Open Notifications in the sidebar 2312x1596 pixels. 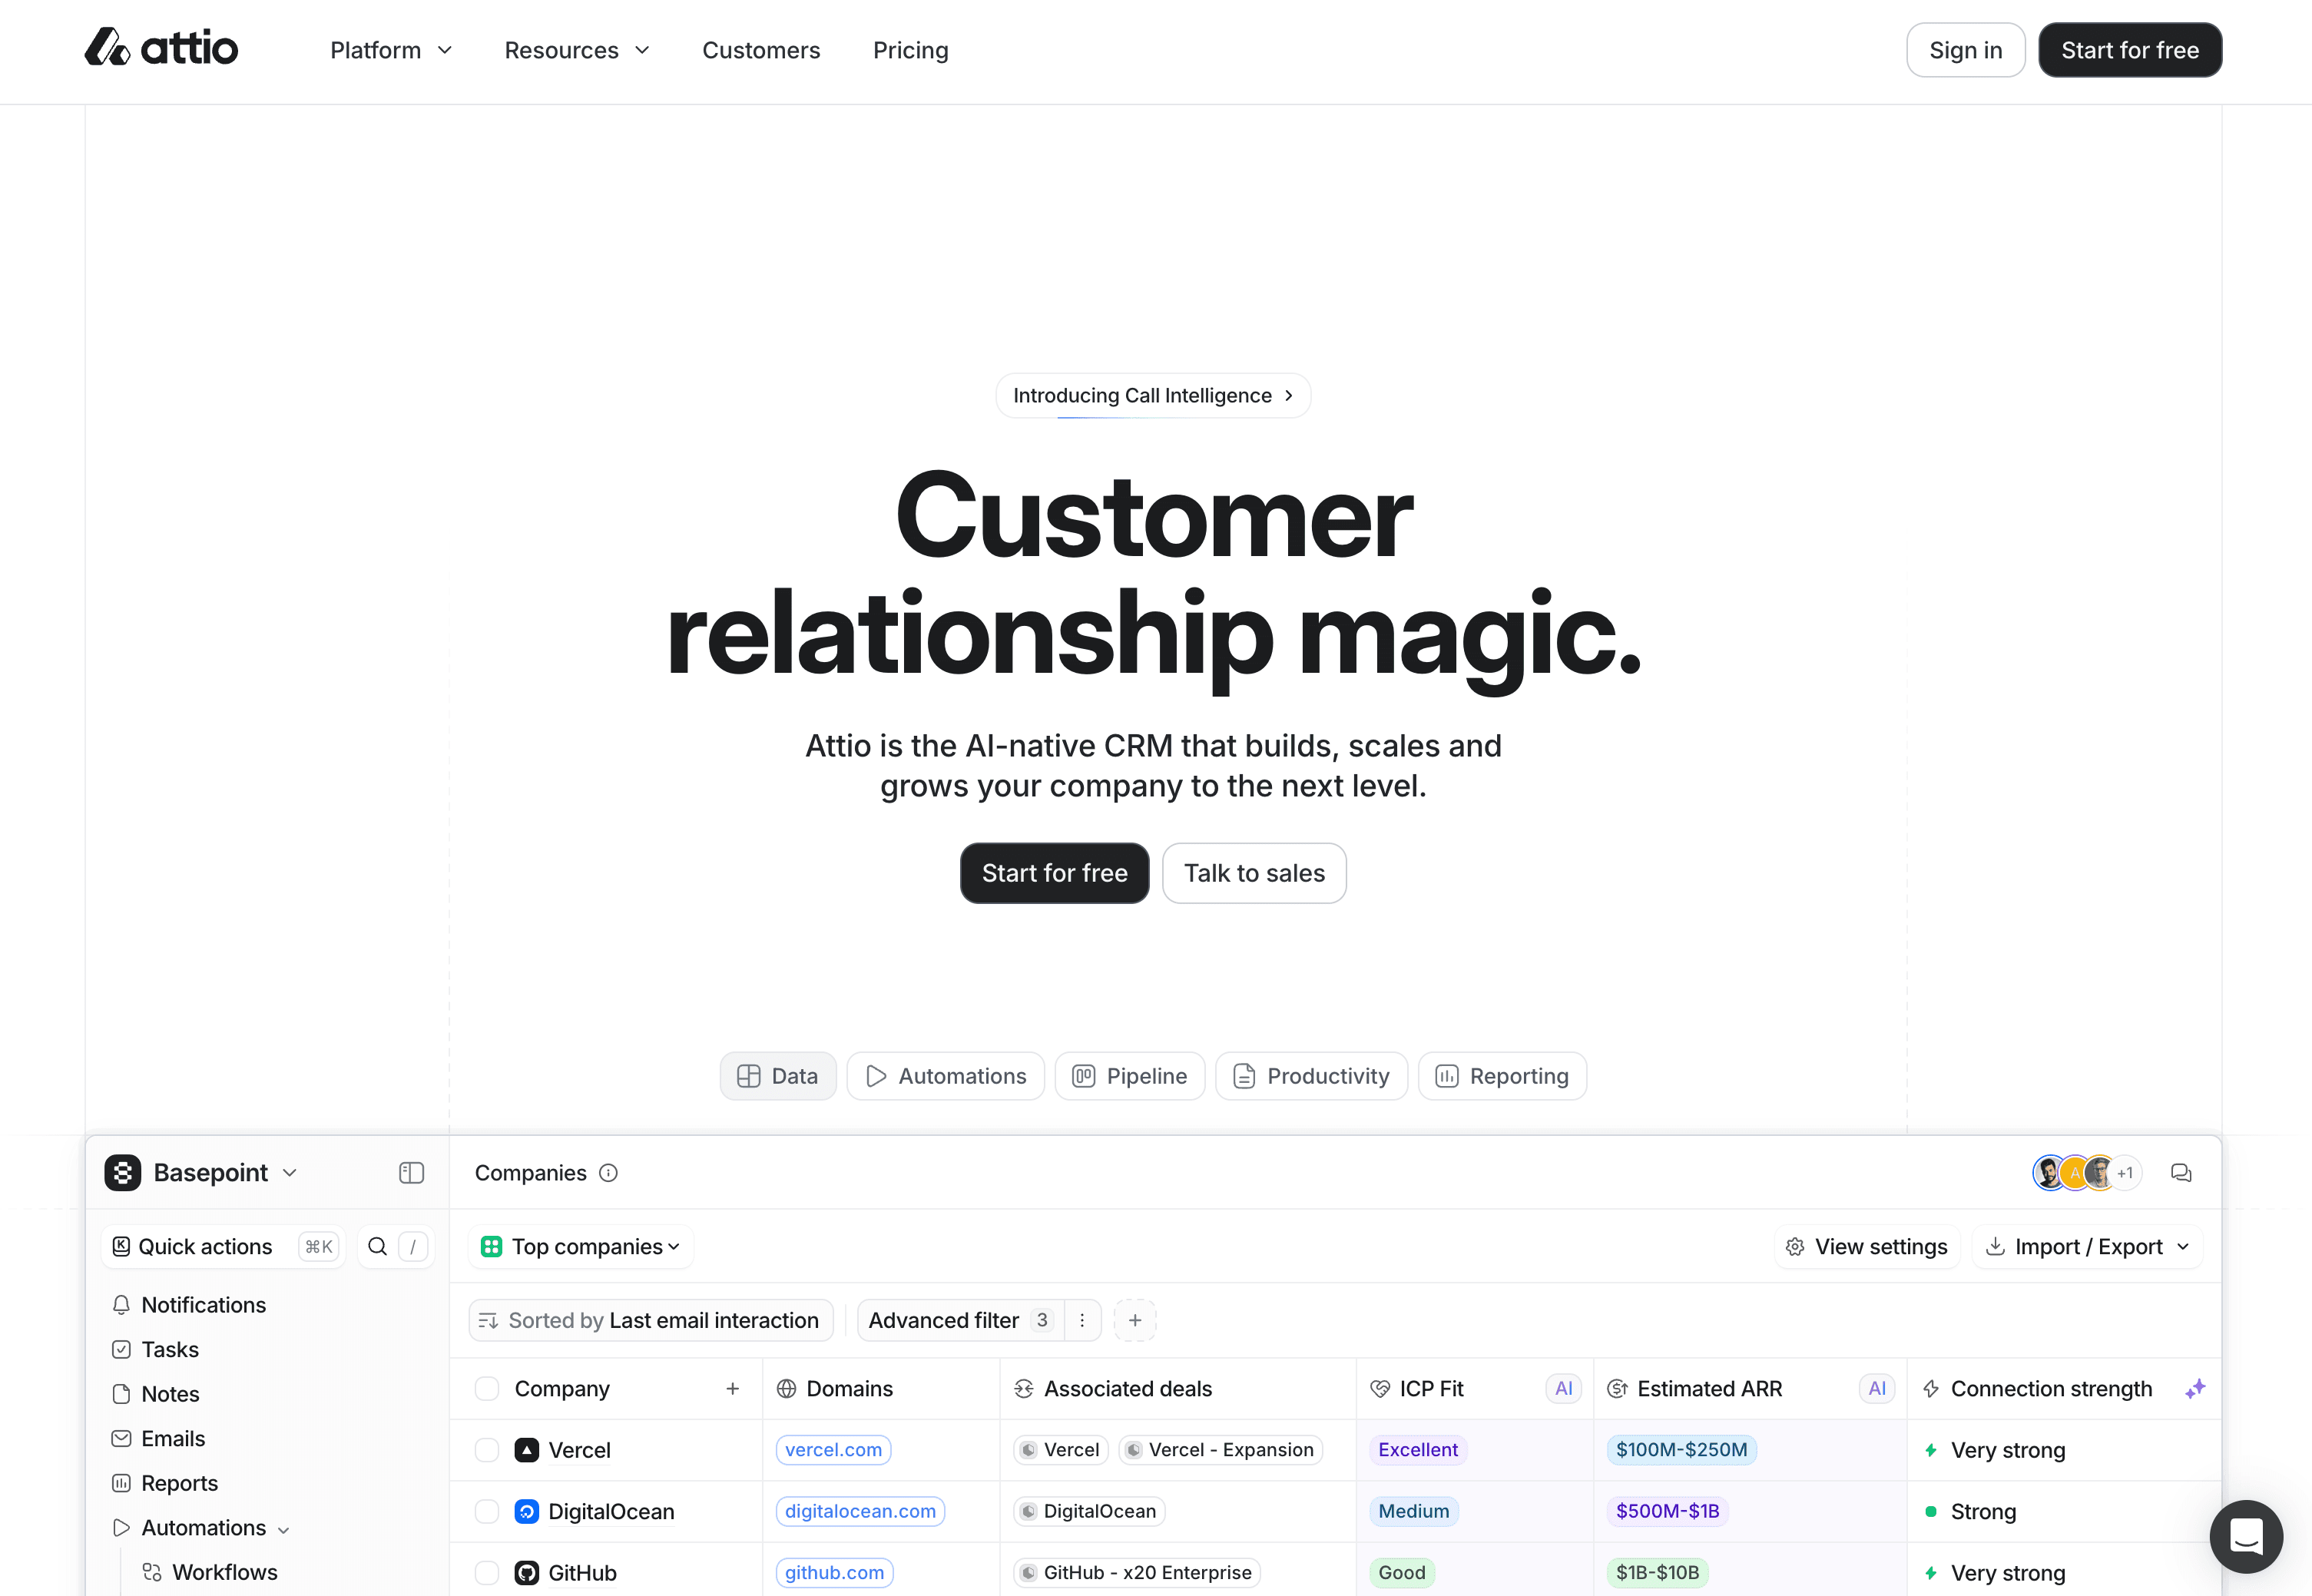tap(204, 1305)
